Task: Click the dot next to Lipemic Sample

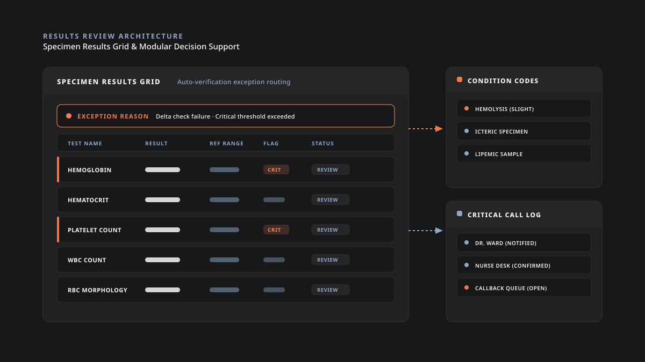Action: (467, 153)
